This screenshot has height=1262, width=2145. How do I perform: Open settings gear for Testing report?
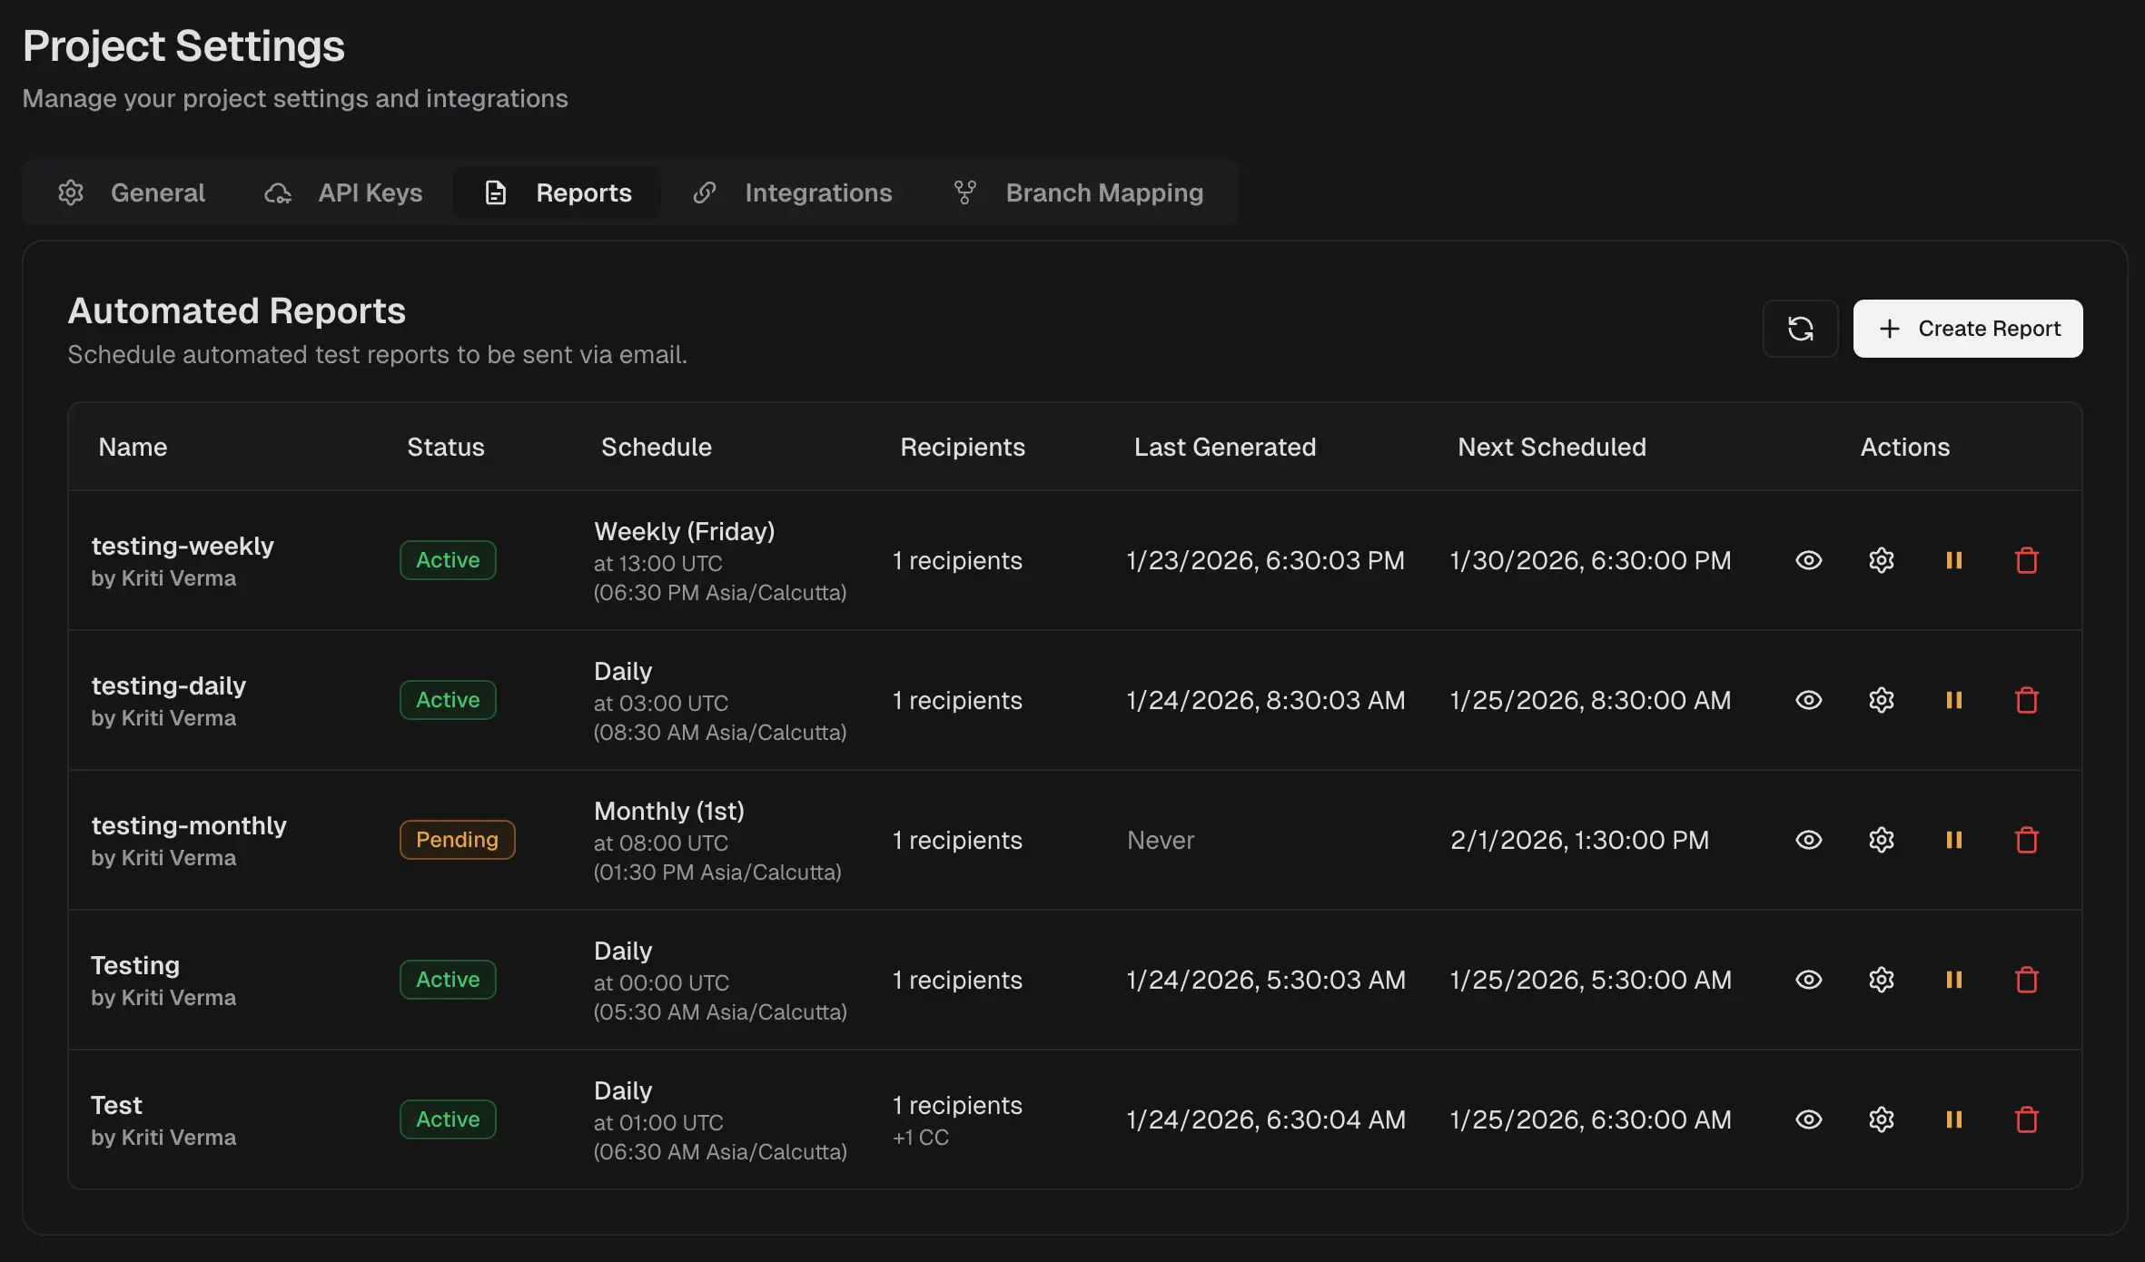point(1881,980)
